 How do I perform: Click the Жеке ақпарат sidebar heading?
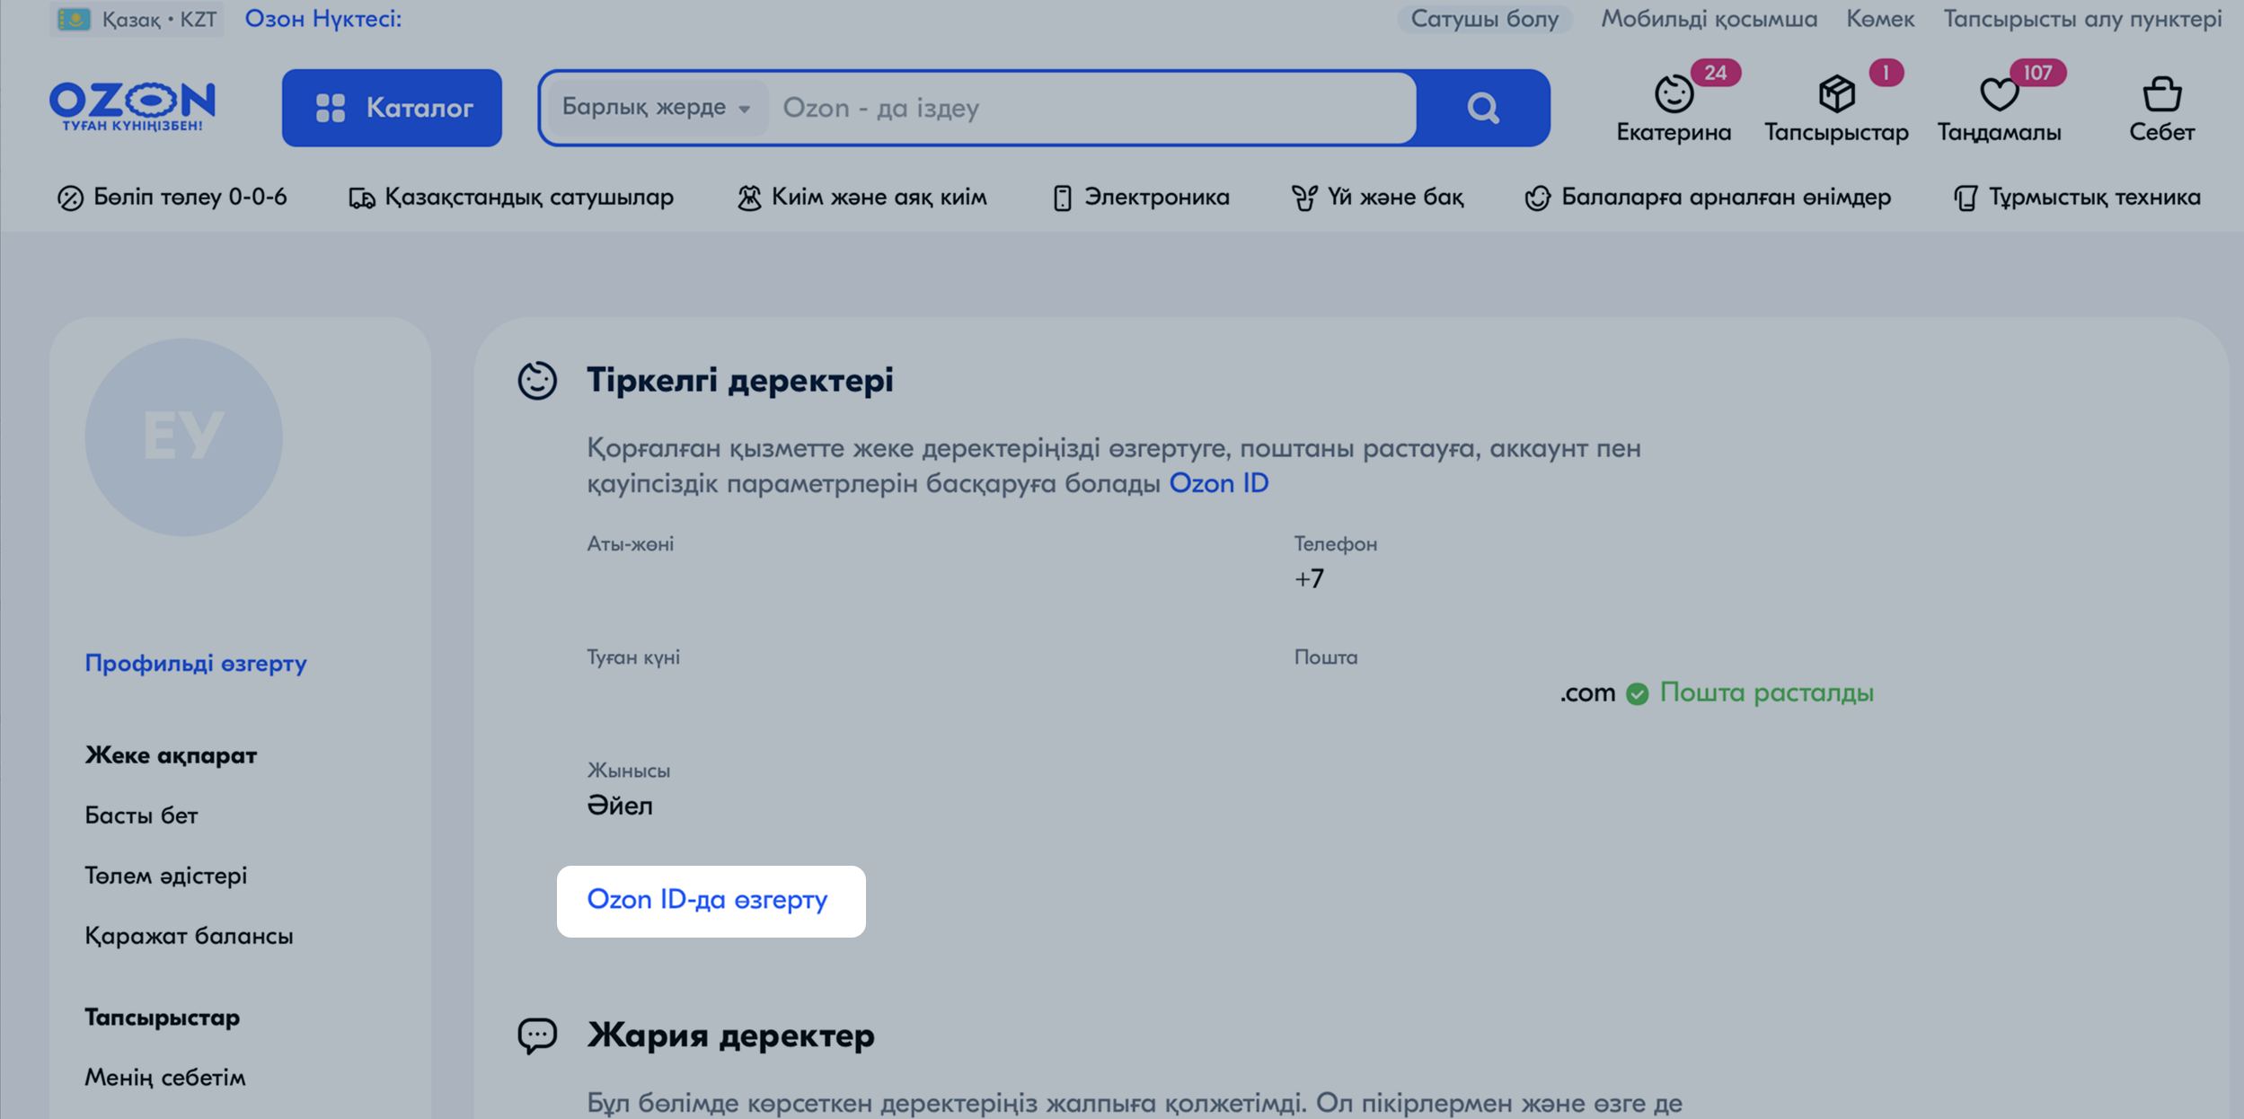coord(171,755)
